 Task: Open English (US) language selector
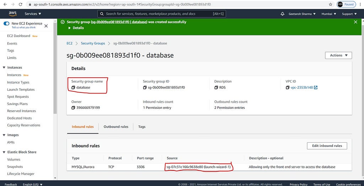(33, 184)
